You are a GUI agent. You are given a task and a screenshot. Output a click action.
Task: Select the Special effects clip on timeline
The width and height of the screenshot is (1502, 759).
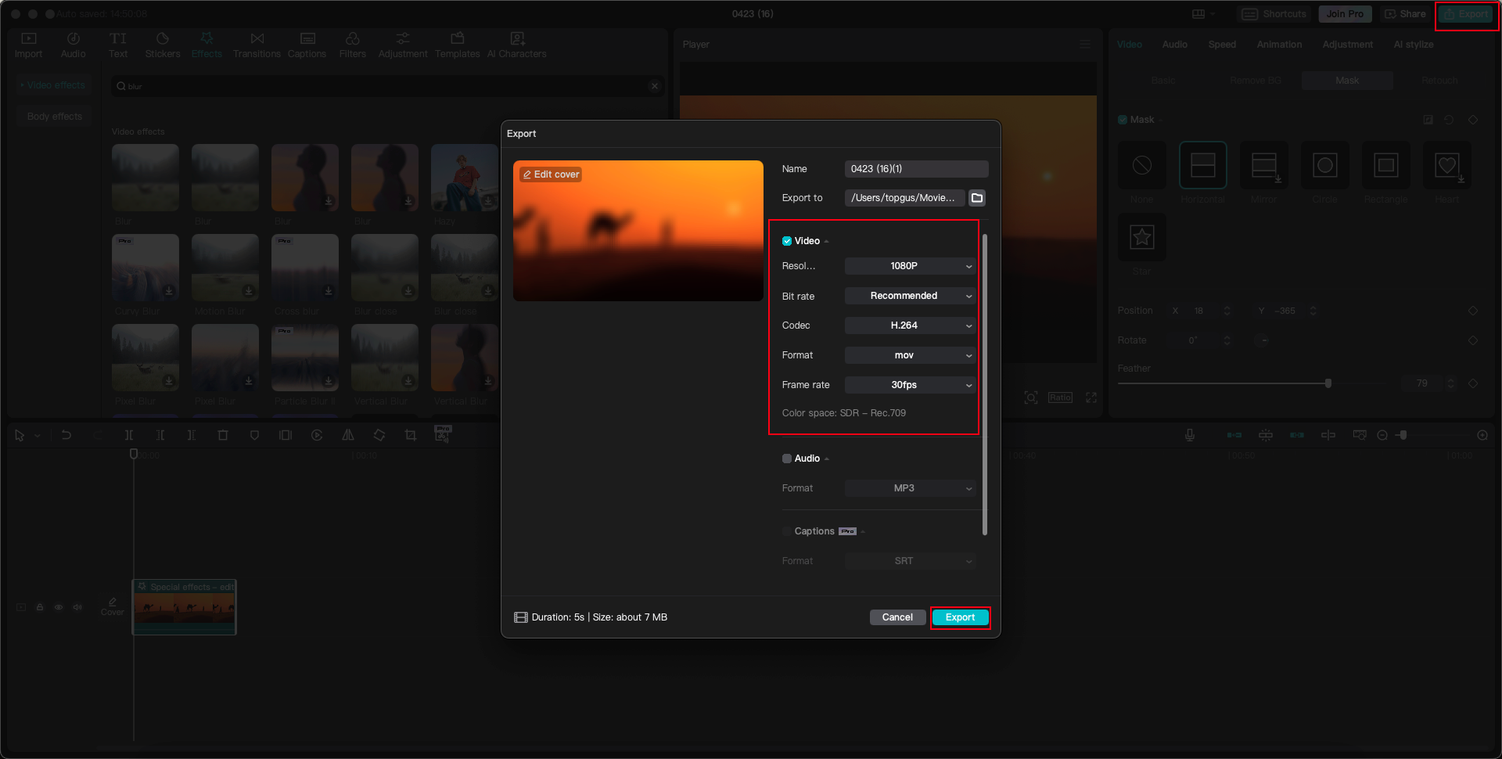[x=185, y=607]
